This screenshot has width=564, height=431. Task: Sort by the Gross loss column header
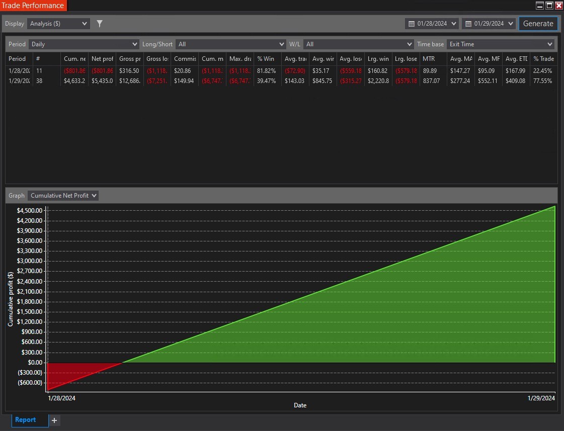pos(157,59)
